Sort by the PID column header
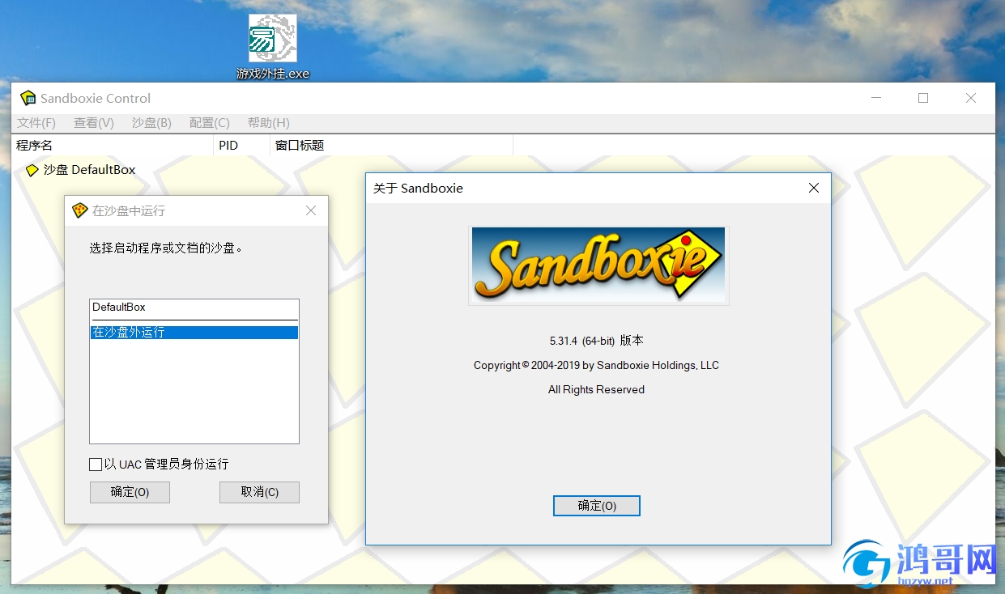1005x594 pixels. [x=242, y=146]
